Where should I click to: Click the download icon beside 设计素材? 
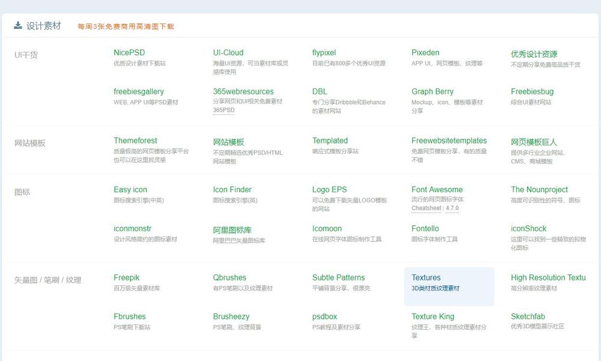(x=18, y=26)
